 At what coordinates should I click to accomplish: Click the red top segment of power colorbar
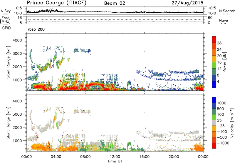(214, 40)
